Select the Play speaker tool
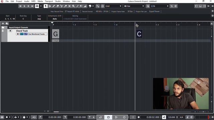214x120 pixels. click(x=81, y=6)
